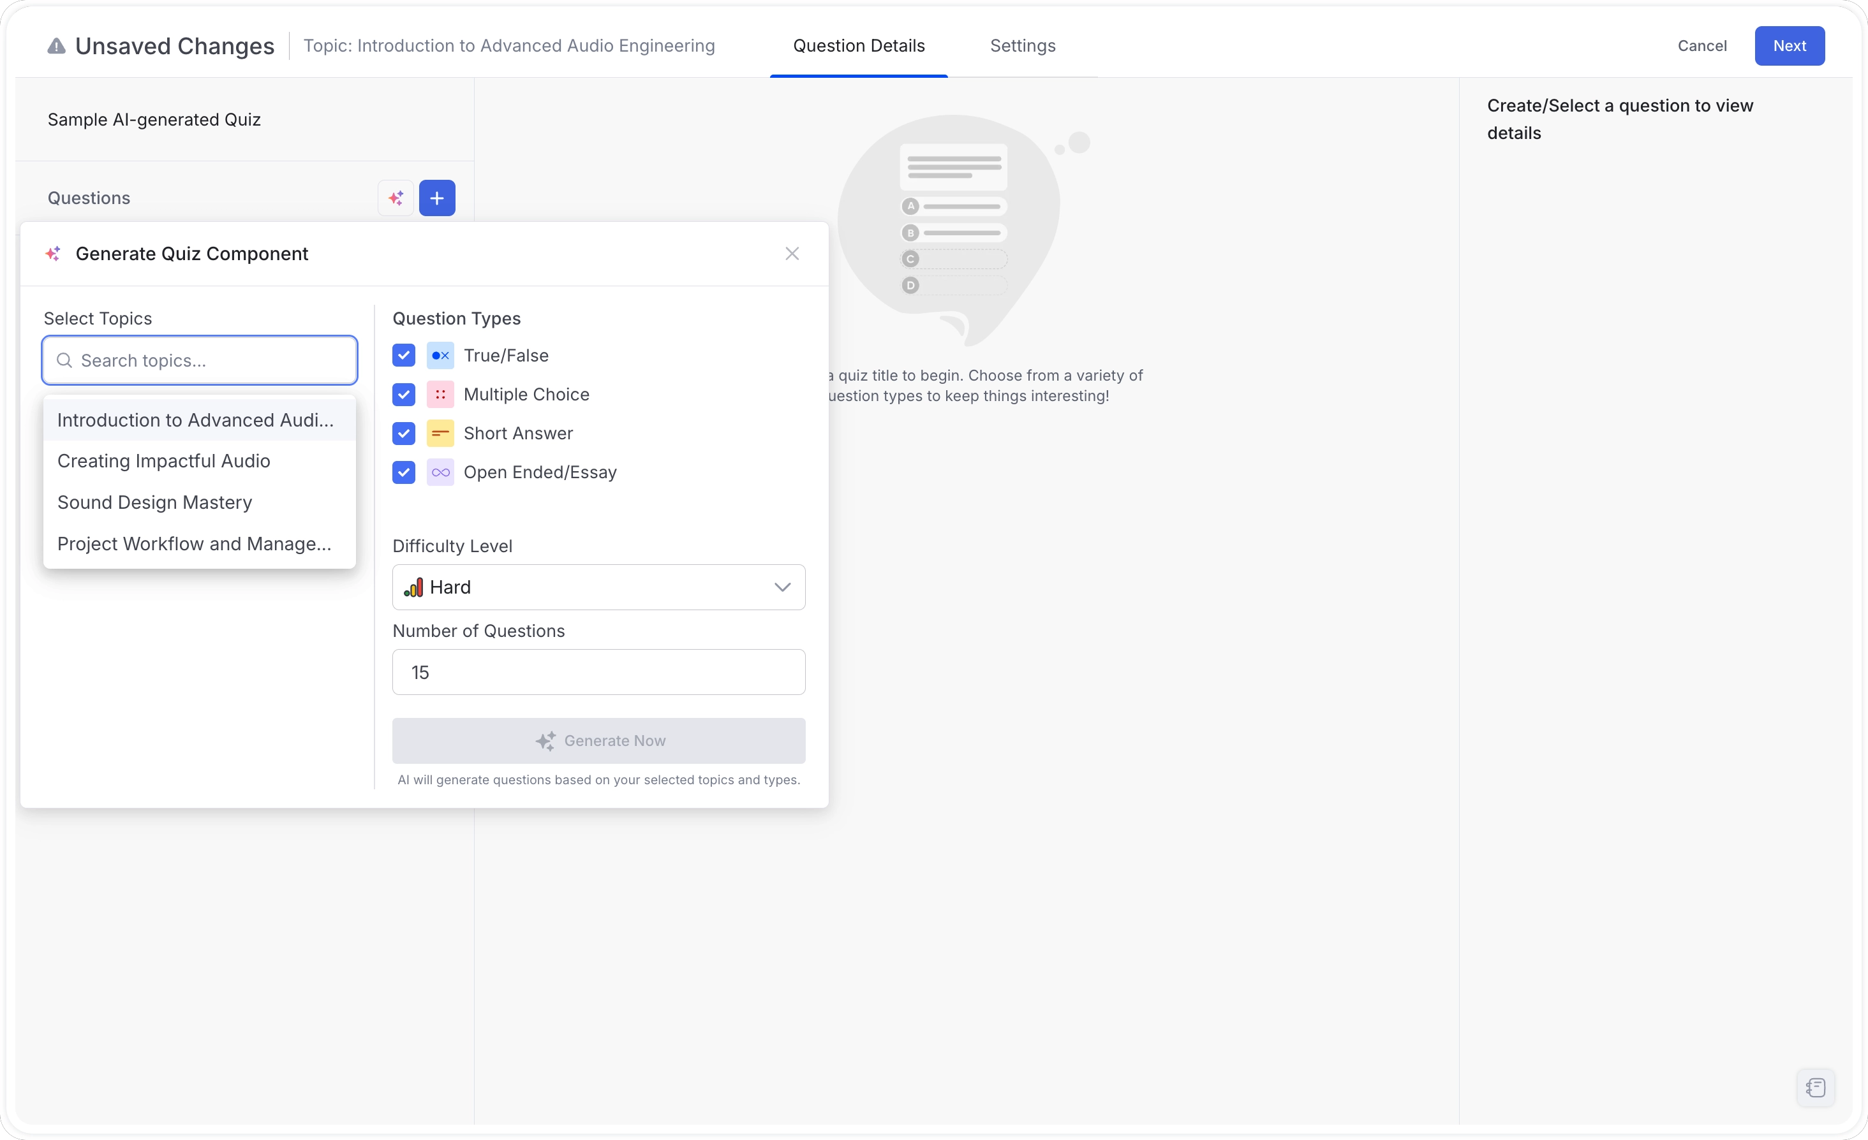The image size is (1868, 1140).
Task: Click the Open Ended/Essay type icon
Action: [440, 472]
